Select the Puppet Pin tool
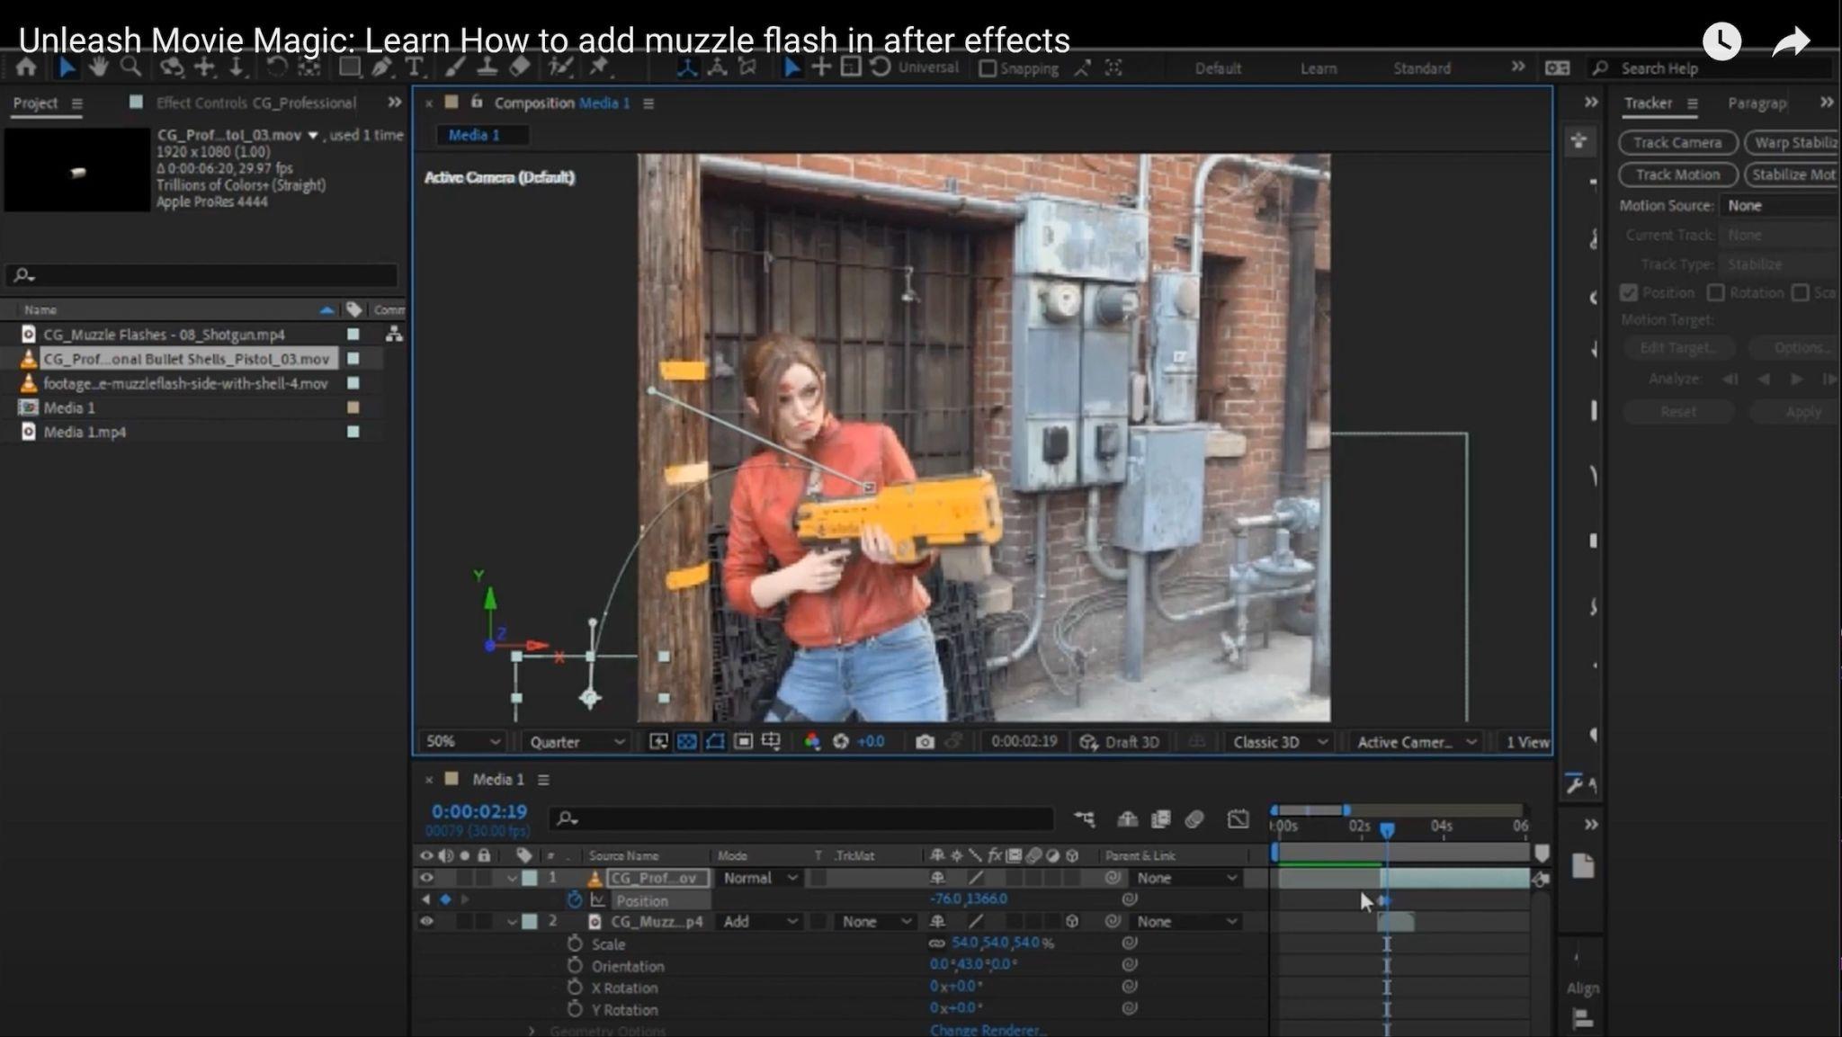The height and width of the screenshot is (1037, 1842). point(599,67)
